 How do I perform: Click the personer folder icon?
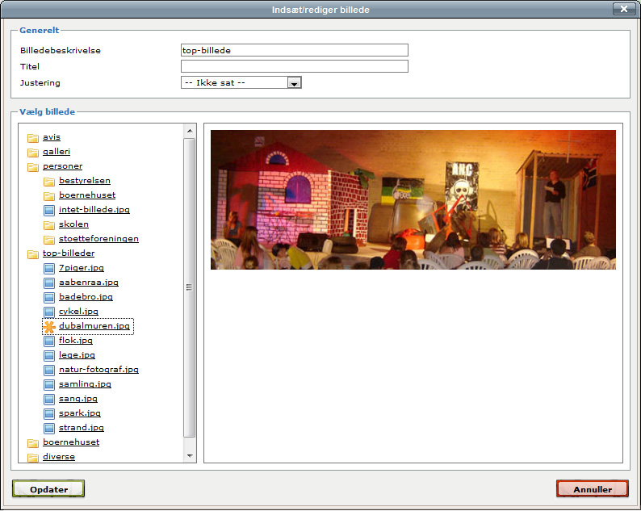point(33,166)
